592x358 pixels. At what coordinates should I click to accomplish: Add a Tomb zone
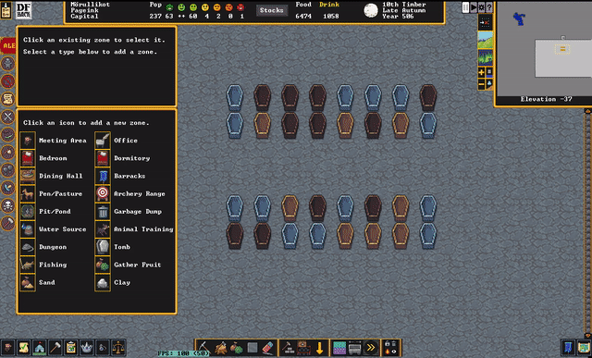103,247
